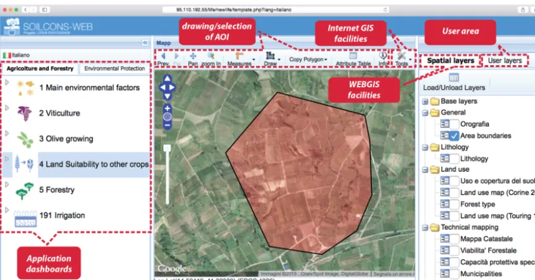This screenshot has height=280, width=535.
Task: Enable the Orografia layer checkbox
Action: click(x=454, y=124)
